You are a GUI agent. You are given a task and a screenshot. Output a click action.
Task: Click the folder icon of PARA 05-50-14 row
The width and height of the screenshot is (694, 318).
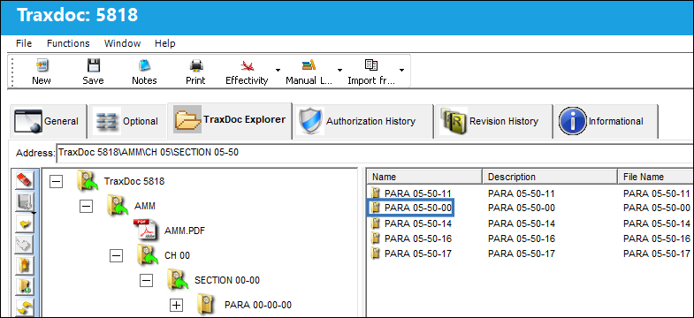click(376, 223)
